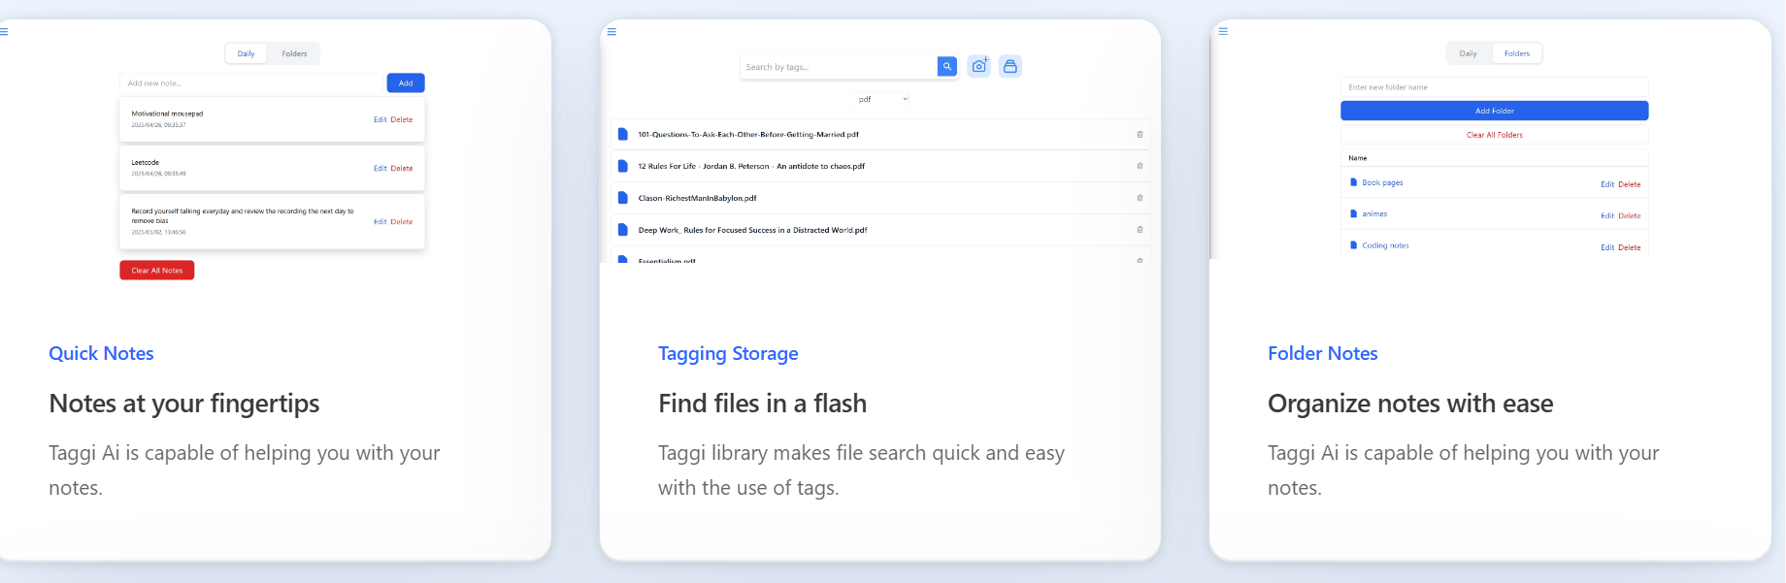This screenshot has height=583, width=1786.
Task: Click the Add Folder button
Action: point(1495,111)
